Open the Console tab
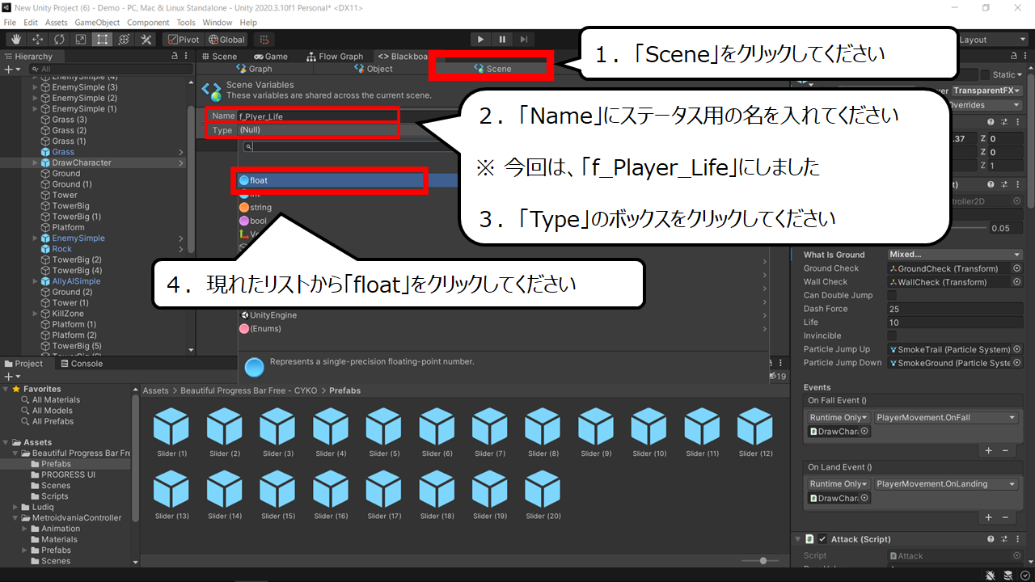The width and height of the screenshot is (1035, 582). click(81, 364)
